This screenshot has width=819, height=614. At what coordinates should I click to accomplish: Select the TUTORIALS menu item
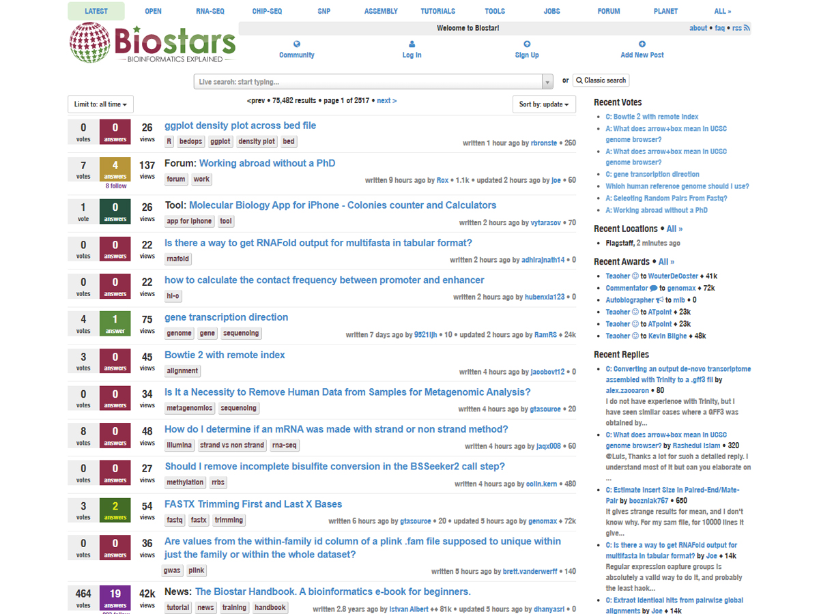pyautogui.click(x=437, y=11)
